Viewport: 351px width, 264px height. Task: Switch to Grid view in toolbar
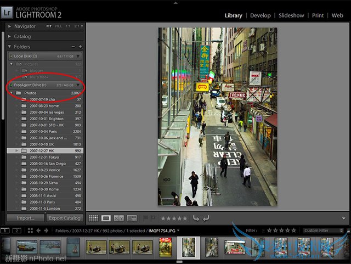pos(93,218)
